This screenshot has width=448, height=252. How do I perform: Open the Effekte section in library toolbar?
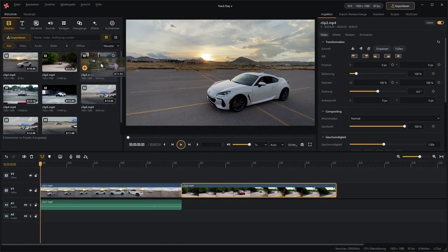[x=94, y=25]
